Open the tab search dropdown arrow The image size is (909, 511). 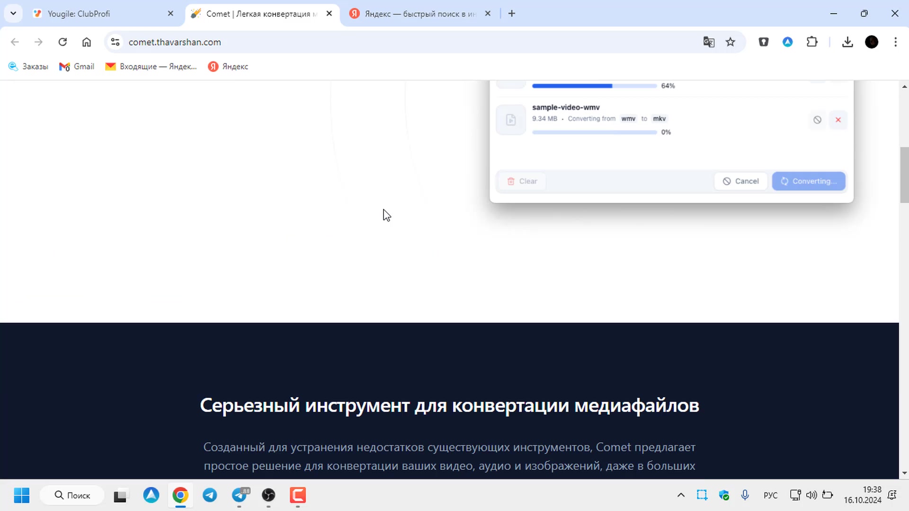pos(13,13)
